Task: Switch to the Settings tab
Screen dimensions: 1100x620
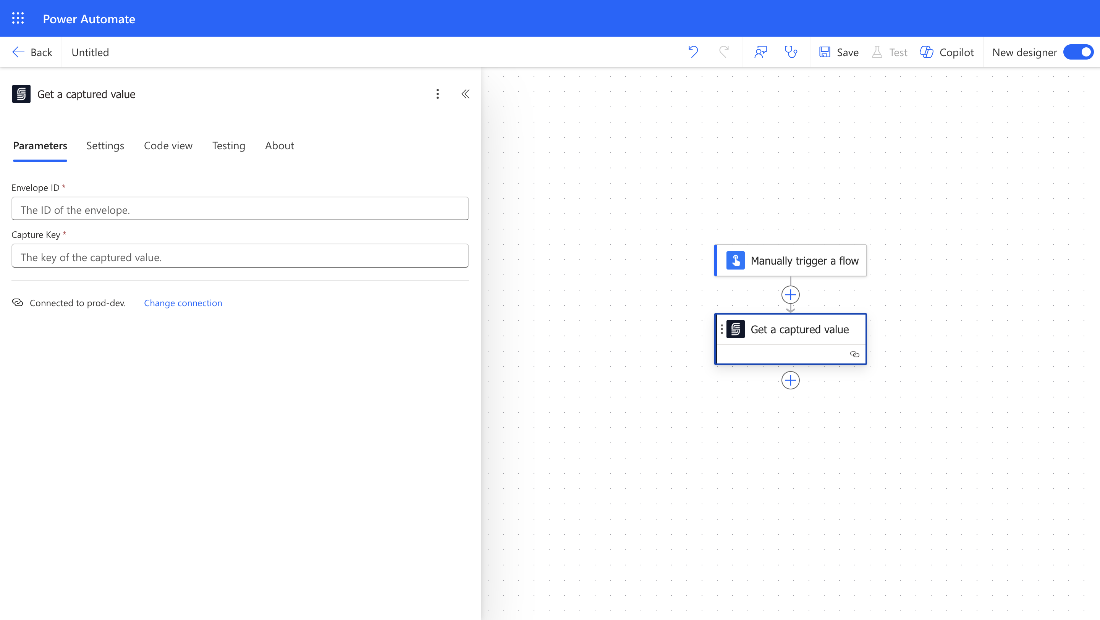Action: click(105, 145)
